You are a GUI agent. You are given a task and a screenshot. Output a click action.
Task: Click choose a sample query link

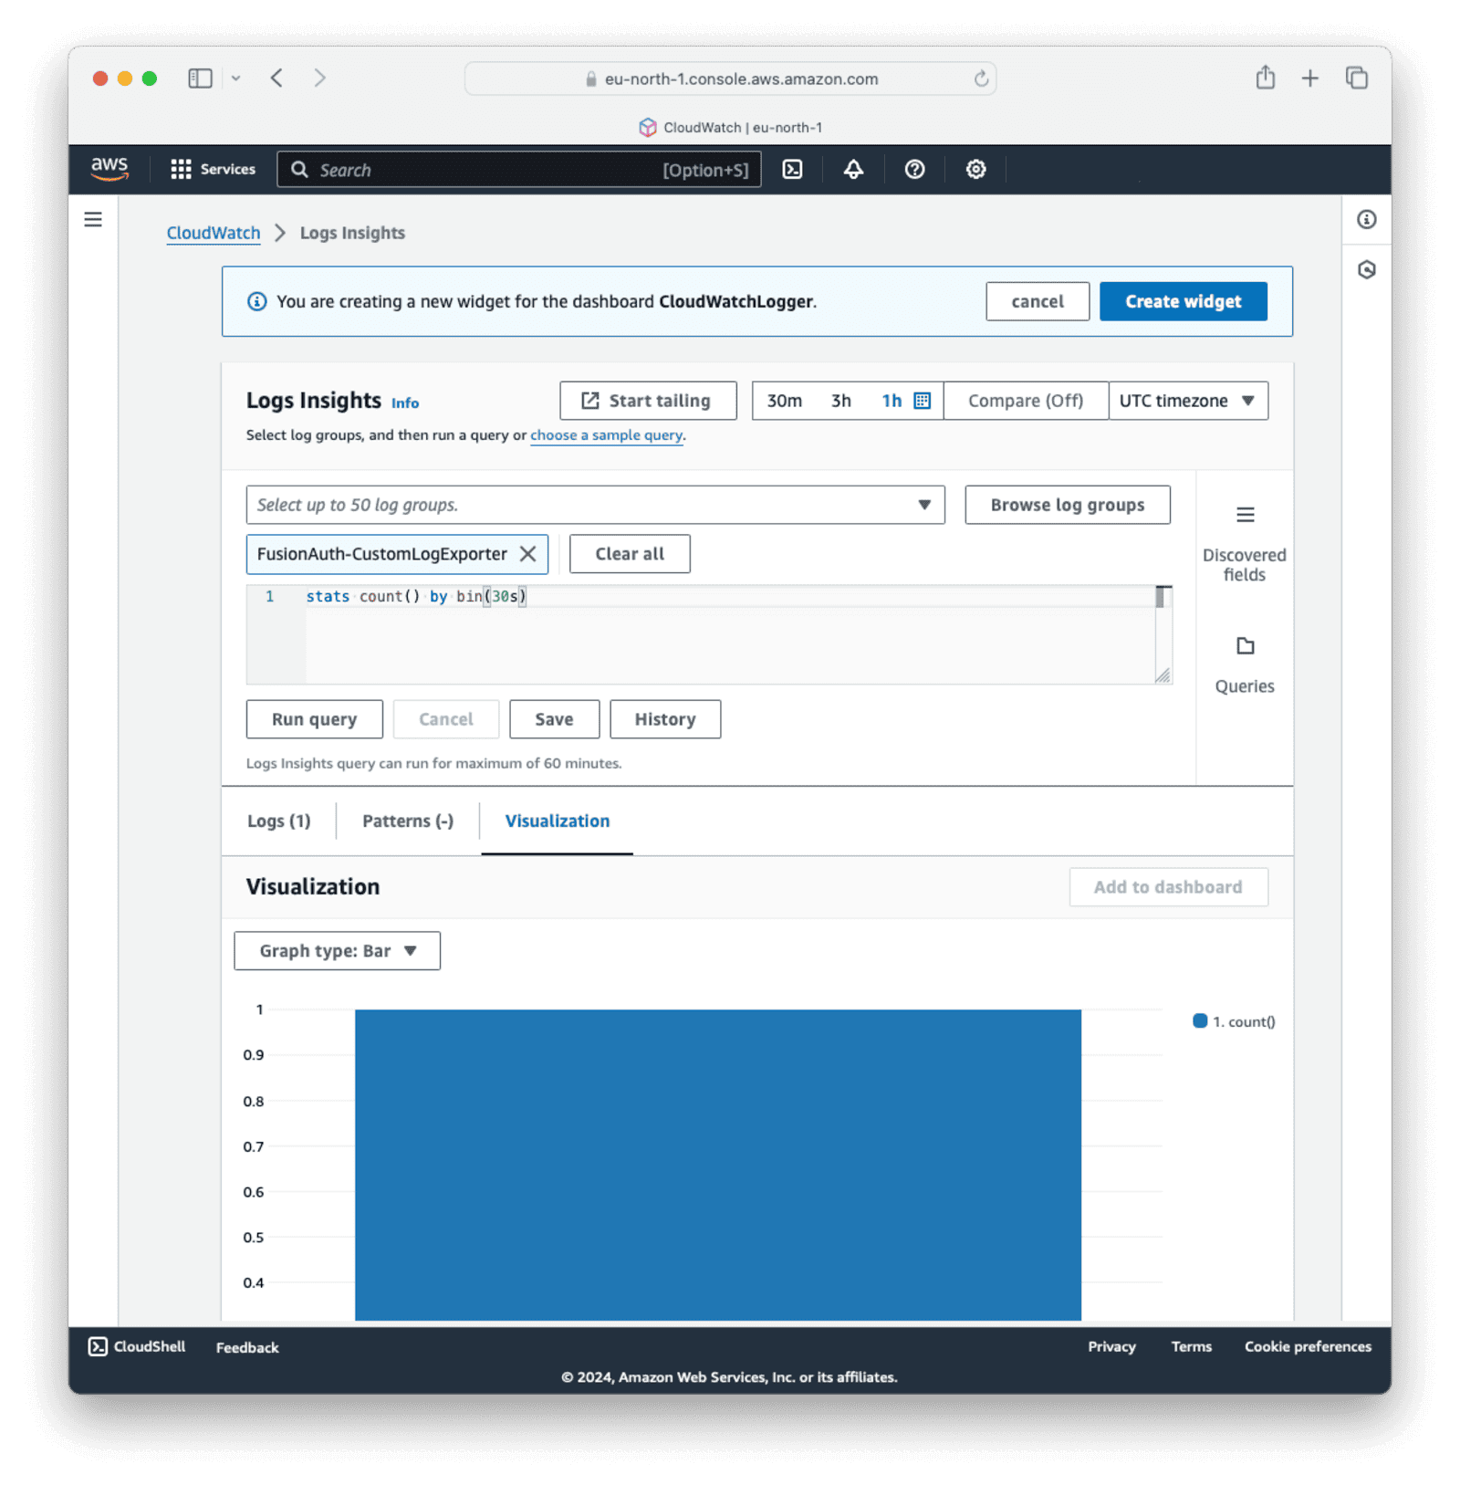point(606,435)
